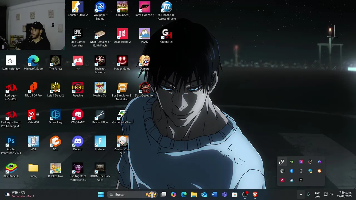Switch to OBS Studio in taskbar
This screenshot has height=200, width=356.
pyautogui.click(x=245, y=194)
